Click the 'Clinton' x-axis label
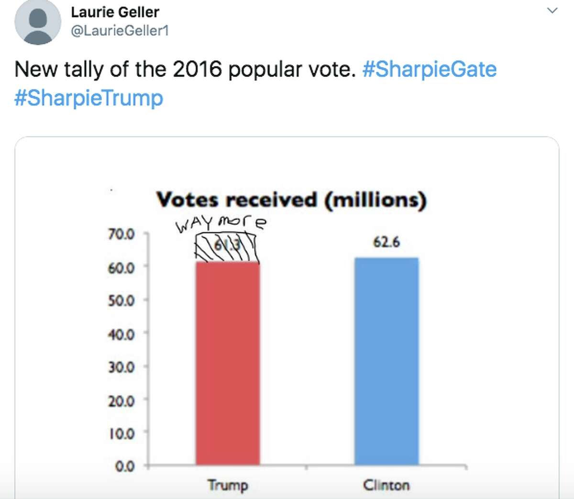 point(386,485)
